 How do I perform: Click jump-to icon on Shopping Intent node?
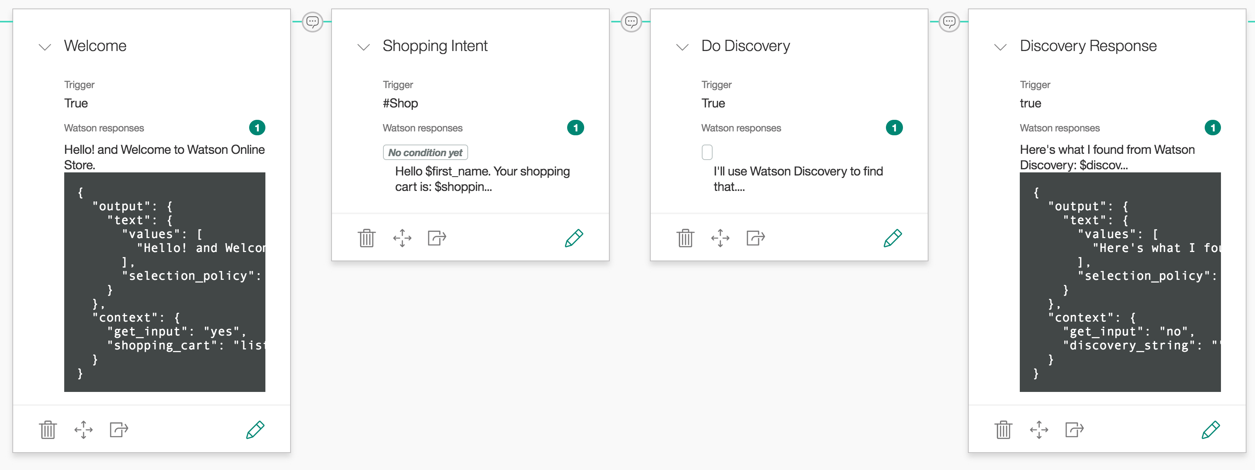tap(436, 238)
